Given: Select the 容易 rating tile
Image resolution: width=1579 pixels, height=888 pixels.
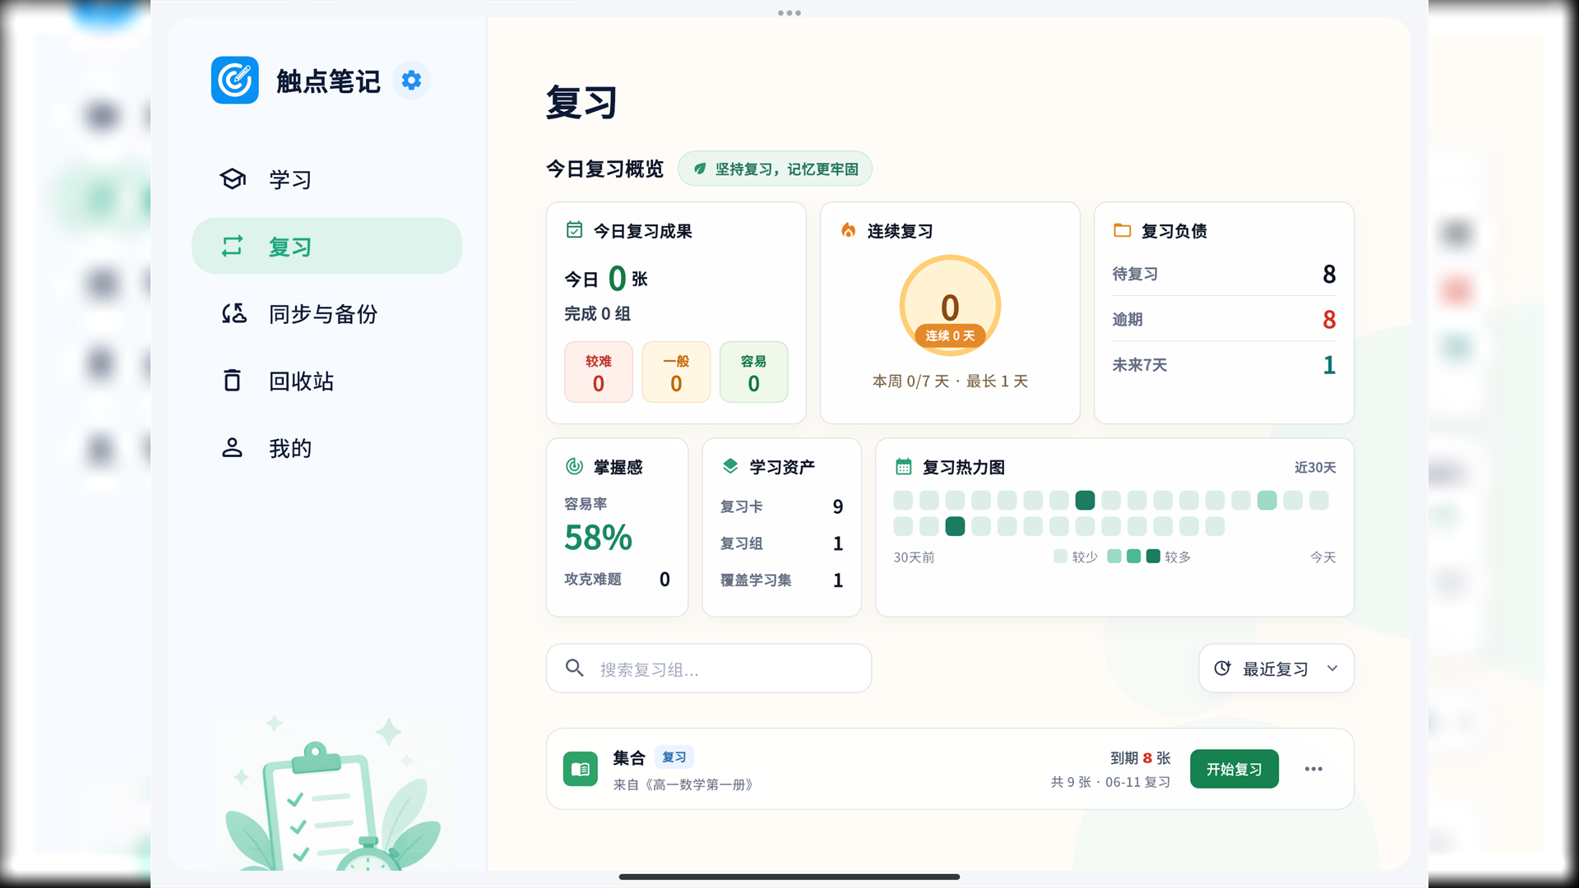Looking at the screenshot, I should tap(754, 372).
